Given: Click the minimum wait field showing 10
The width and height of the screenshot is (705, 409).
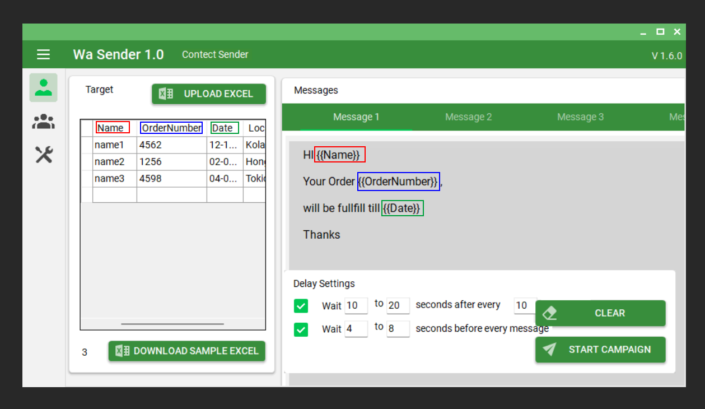Looking at the screenshot, I should 356,306.
